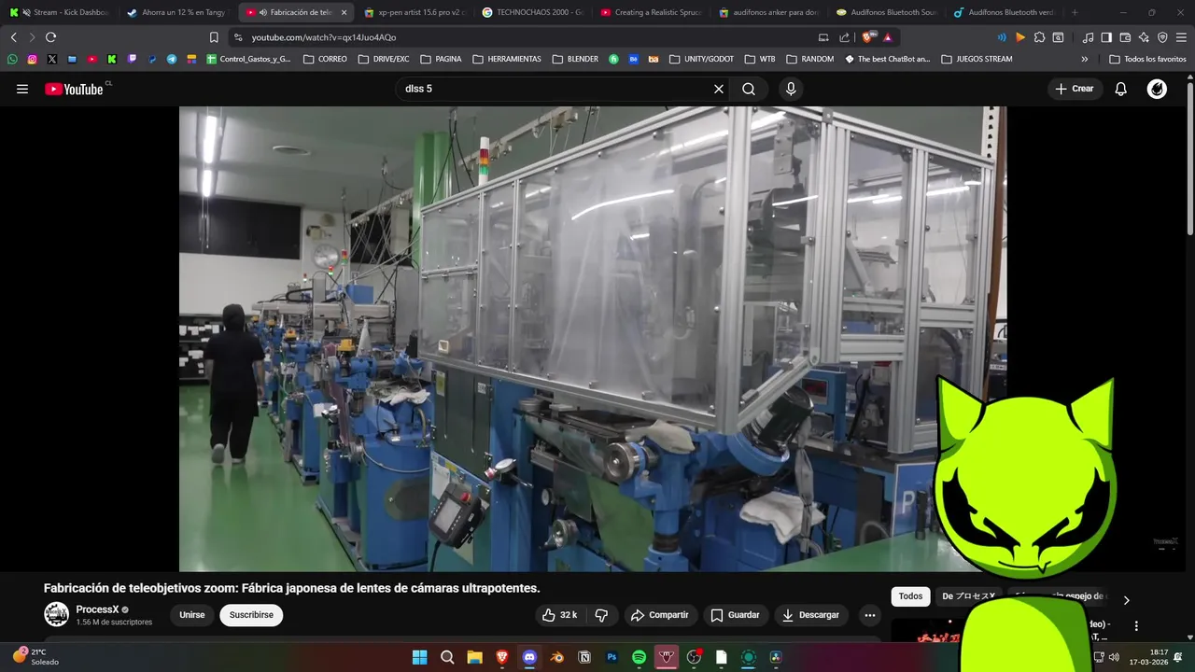Open the Twitch bookmark icon
Screen dimensions: 1195x672
click(x=132, y=59)
